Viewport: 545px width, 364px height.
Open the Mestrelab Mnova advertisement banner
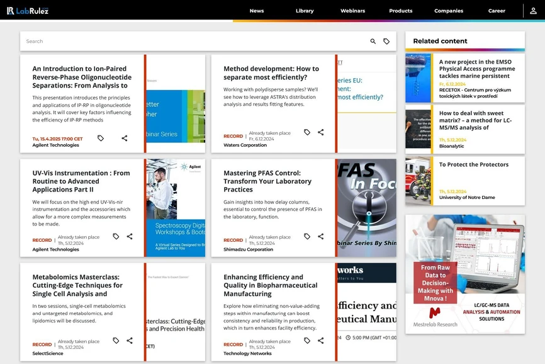tap(464, 274)
